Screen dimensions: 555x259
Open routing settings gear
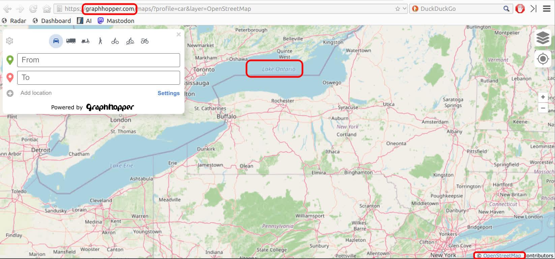(x=9, y=41)
